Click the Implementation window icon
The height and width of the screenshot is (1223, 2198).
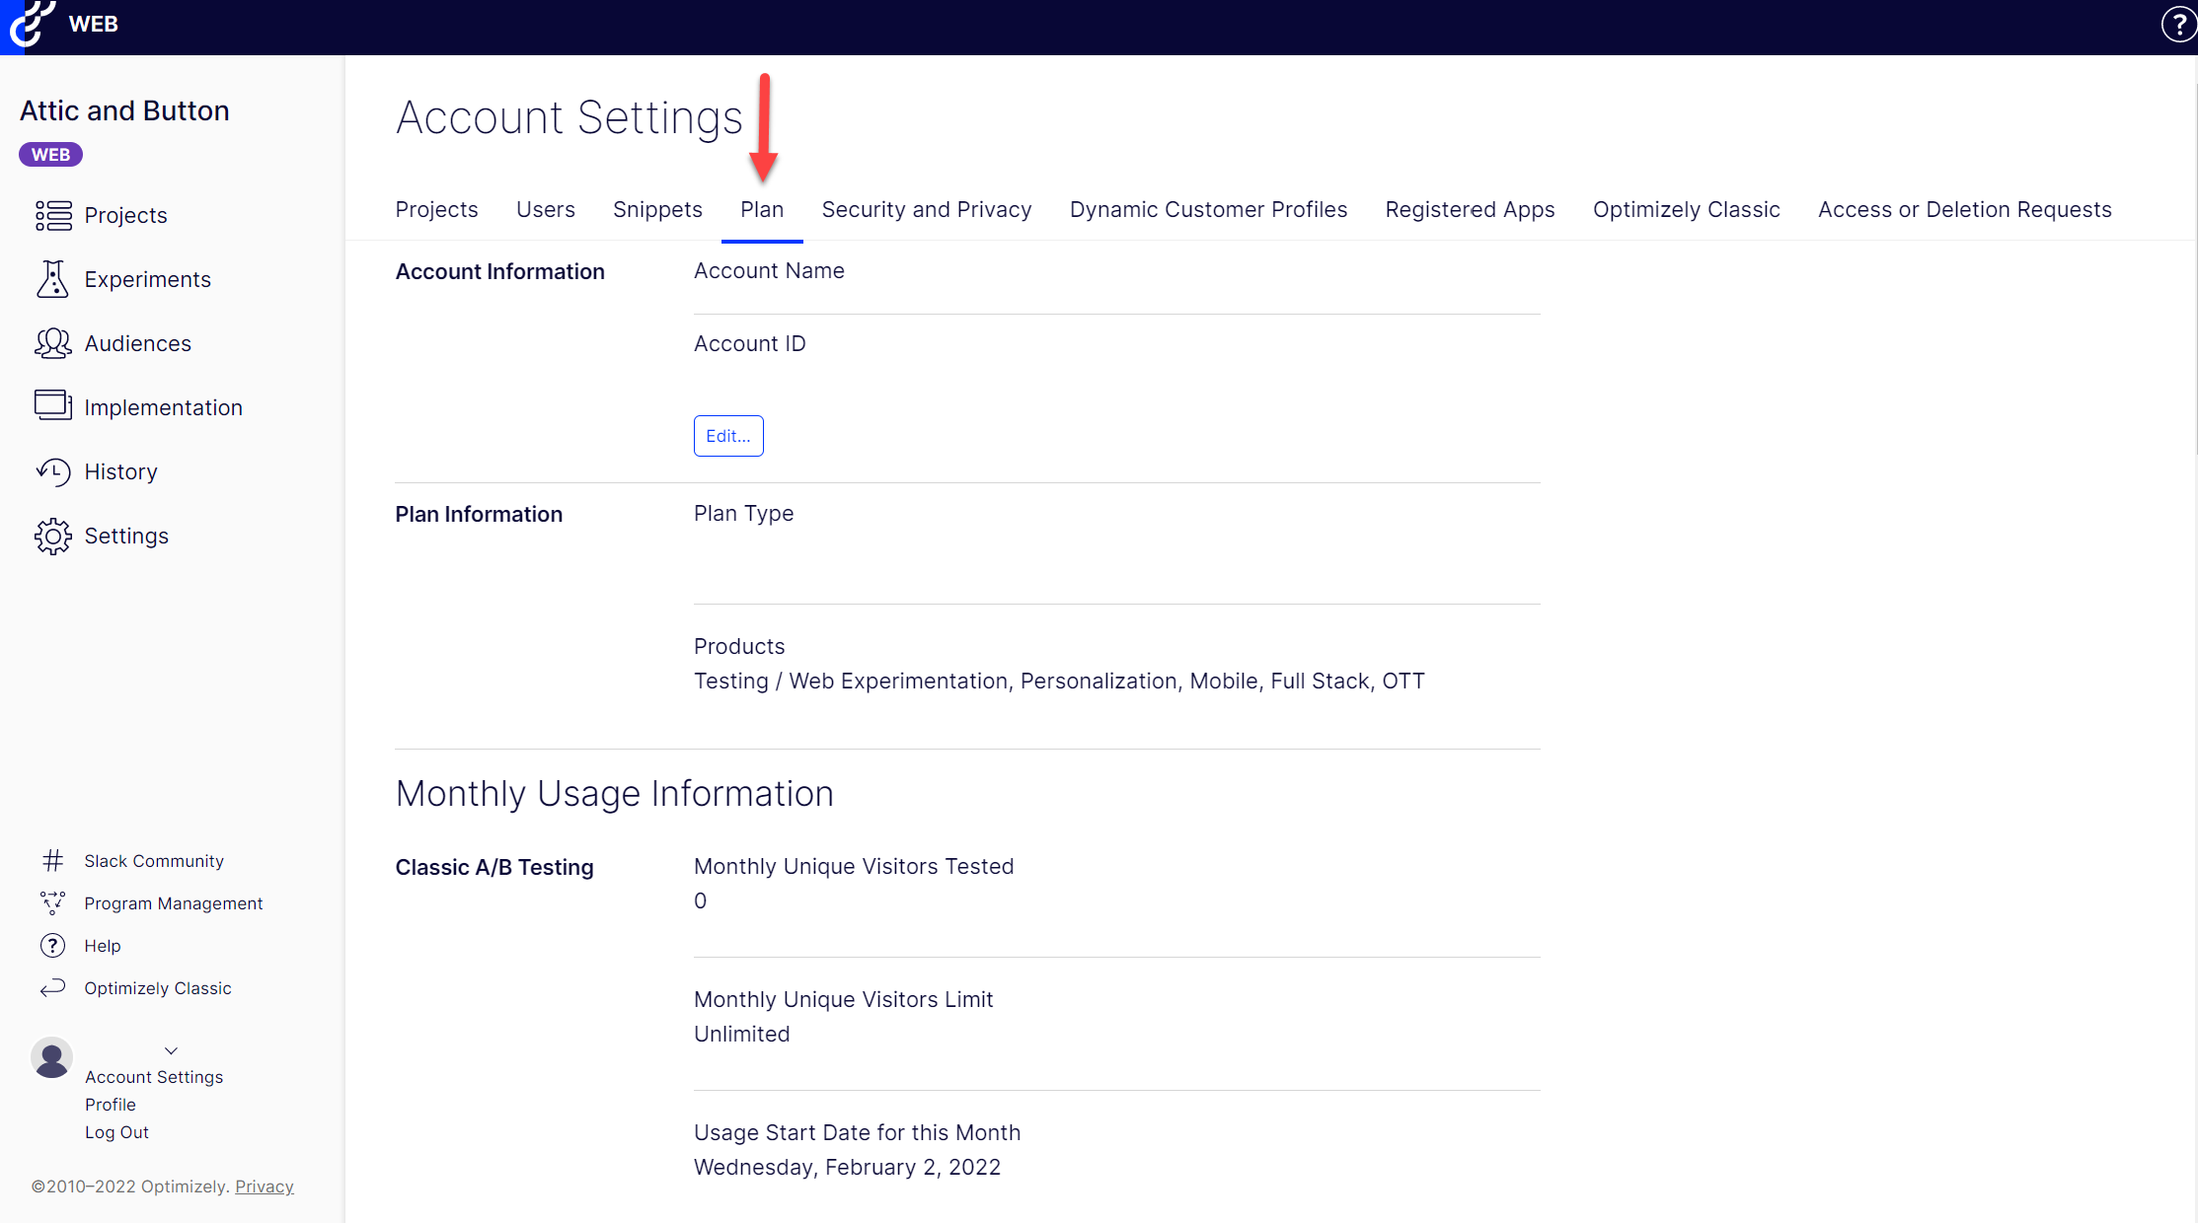click(x=53, y=405)
